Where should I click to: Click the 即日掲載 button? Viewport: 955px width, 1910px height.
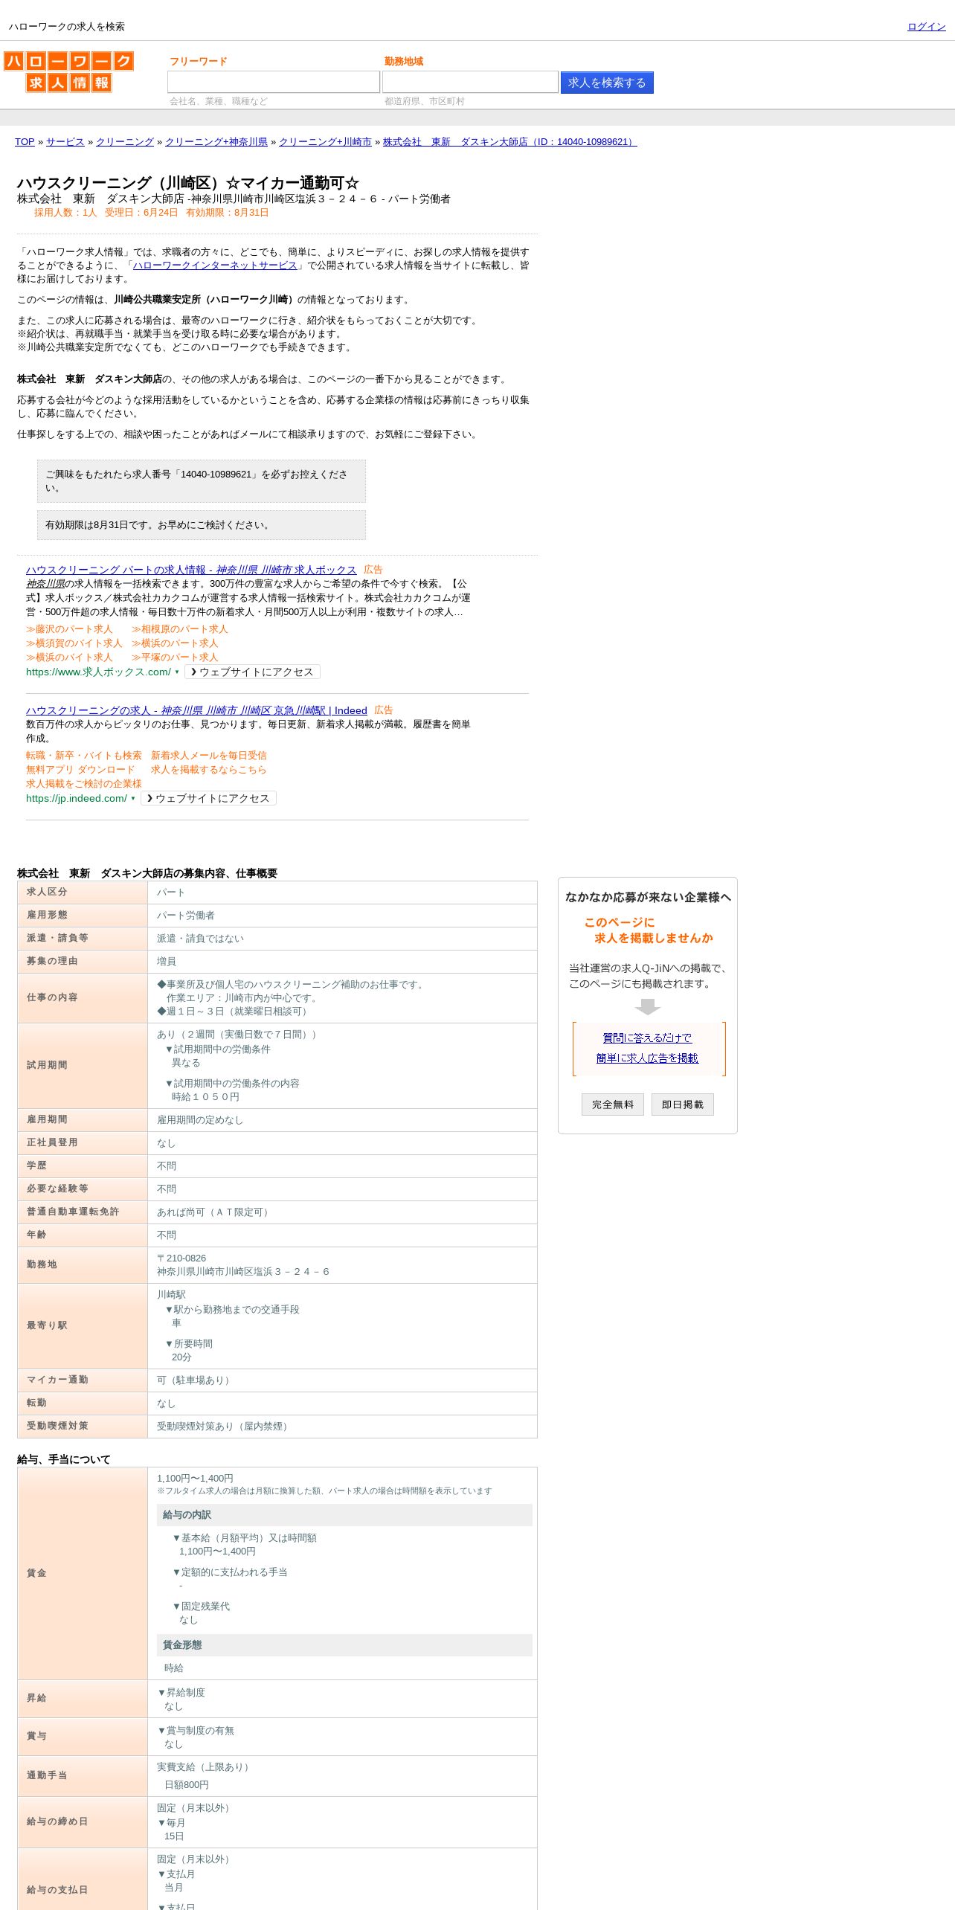point(683,1104)
